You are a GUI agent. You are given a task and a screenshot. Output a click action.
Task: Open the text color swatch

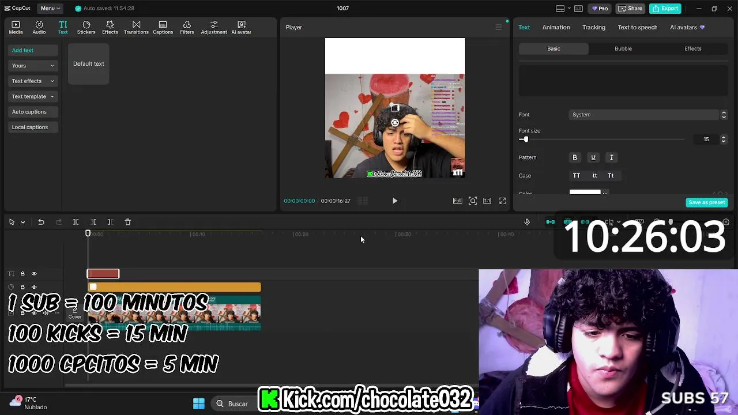coord(585,193)
